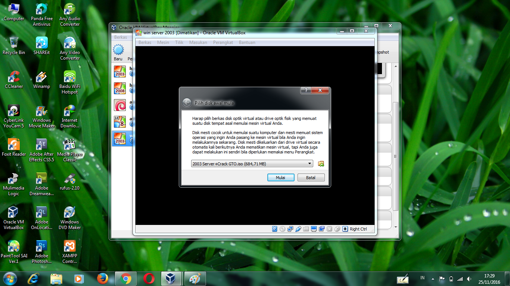The height and width of the screenshot is (286, 510).
Task: Click the IN language indicator in tray
Action: pos(422,278)
